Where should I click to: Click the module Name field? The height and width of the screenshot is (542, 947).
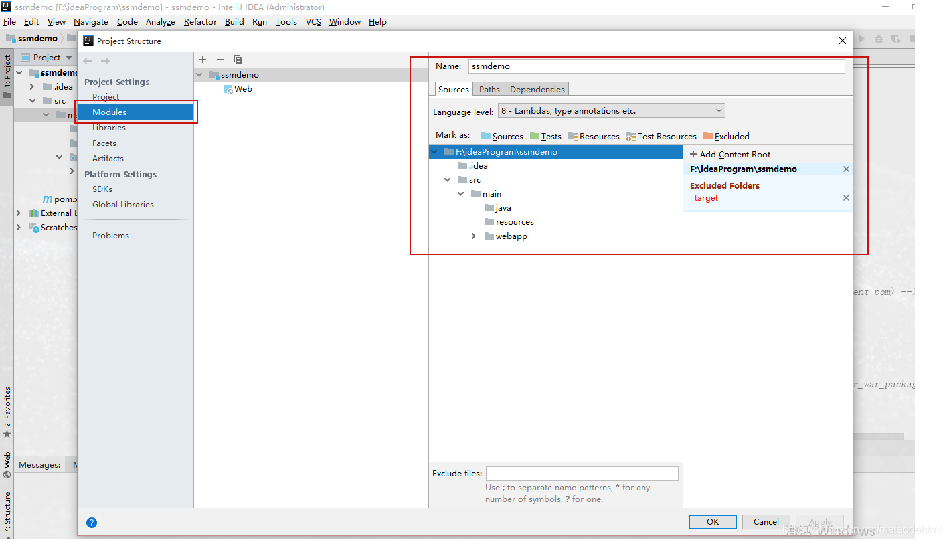[657, 66]
